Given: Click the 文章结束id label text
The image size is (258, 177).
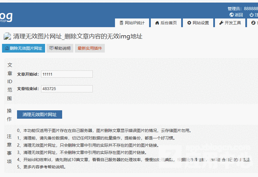Looking at the screenshot, I should [x=28, y=89].
